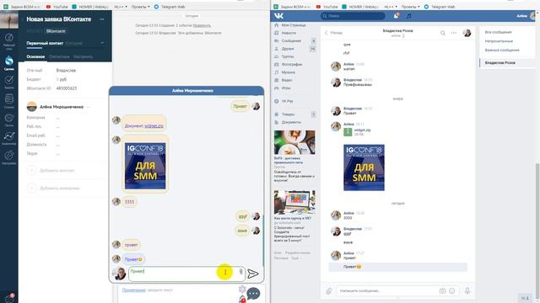
Task: Select Важные сообщения filter in VK
Action: coord(502,50)
